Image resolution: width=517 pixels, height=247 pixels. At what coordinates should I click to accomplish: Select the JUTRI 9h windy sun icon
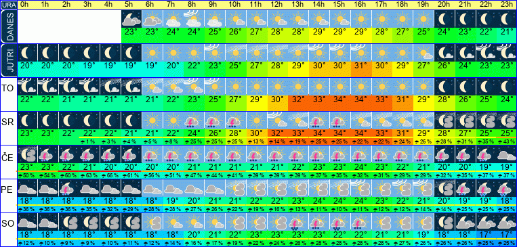click(215, 52)
